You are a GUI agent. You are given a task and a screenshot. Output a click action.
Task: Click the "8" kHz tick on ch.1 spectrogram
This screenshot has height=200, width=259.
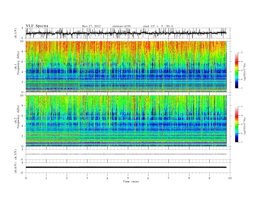(23, 52)
